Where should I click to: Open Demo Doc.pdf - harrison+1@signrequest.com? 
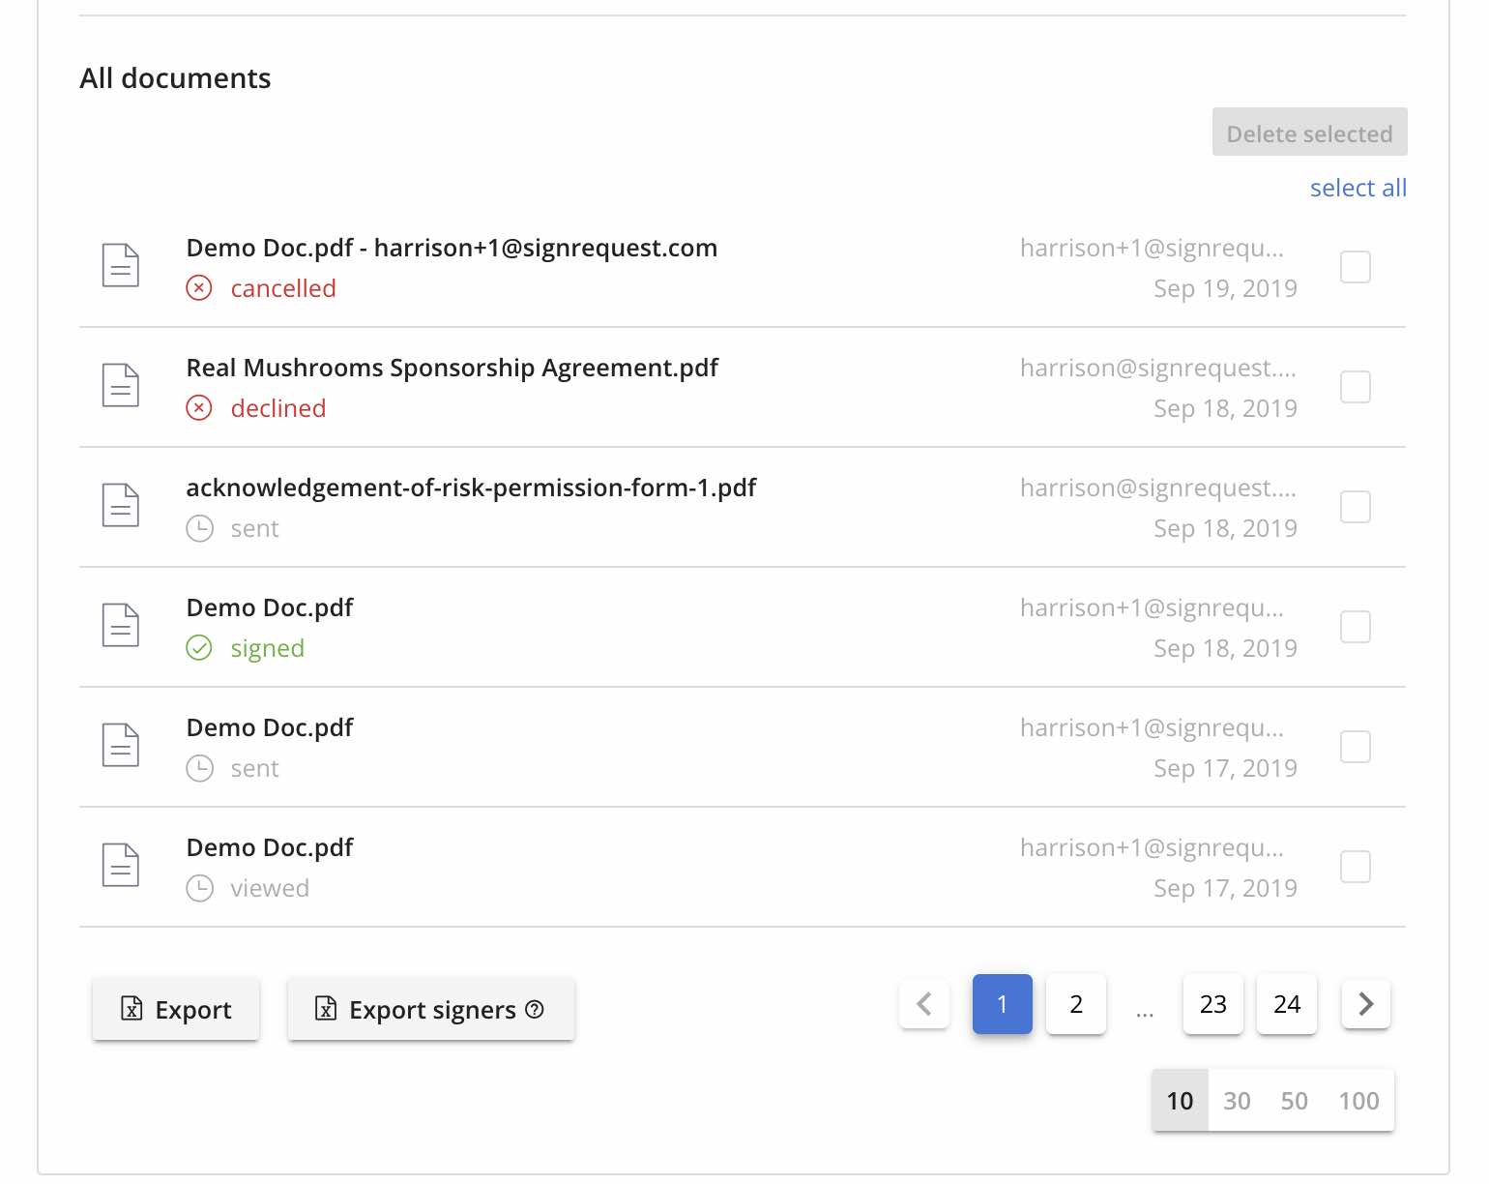pos(452,248)
